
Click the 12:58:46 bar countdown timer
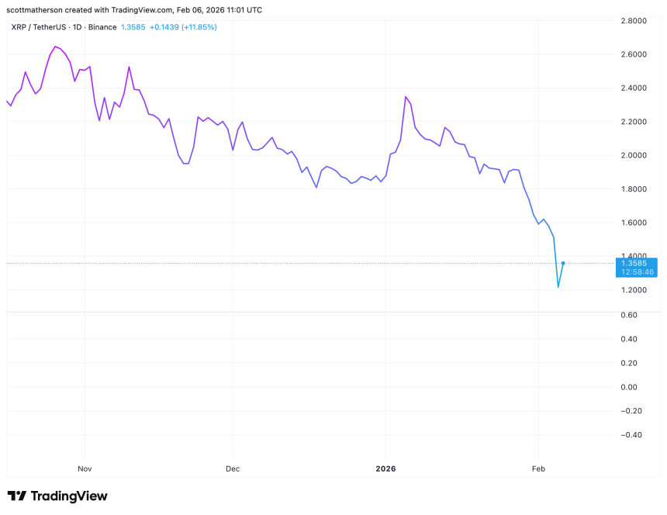[635, 272]
